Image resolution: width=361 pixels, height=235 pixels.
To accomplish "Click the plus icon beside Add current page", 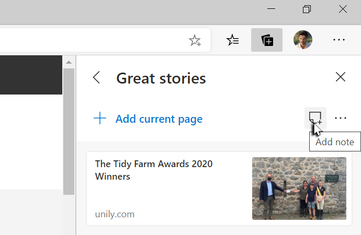I will pos(100,119).
